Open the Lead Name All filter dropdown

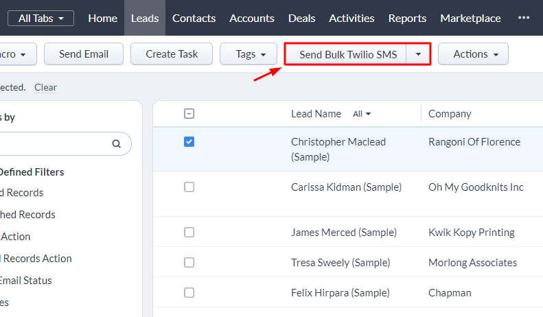tap(362, 114)
